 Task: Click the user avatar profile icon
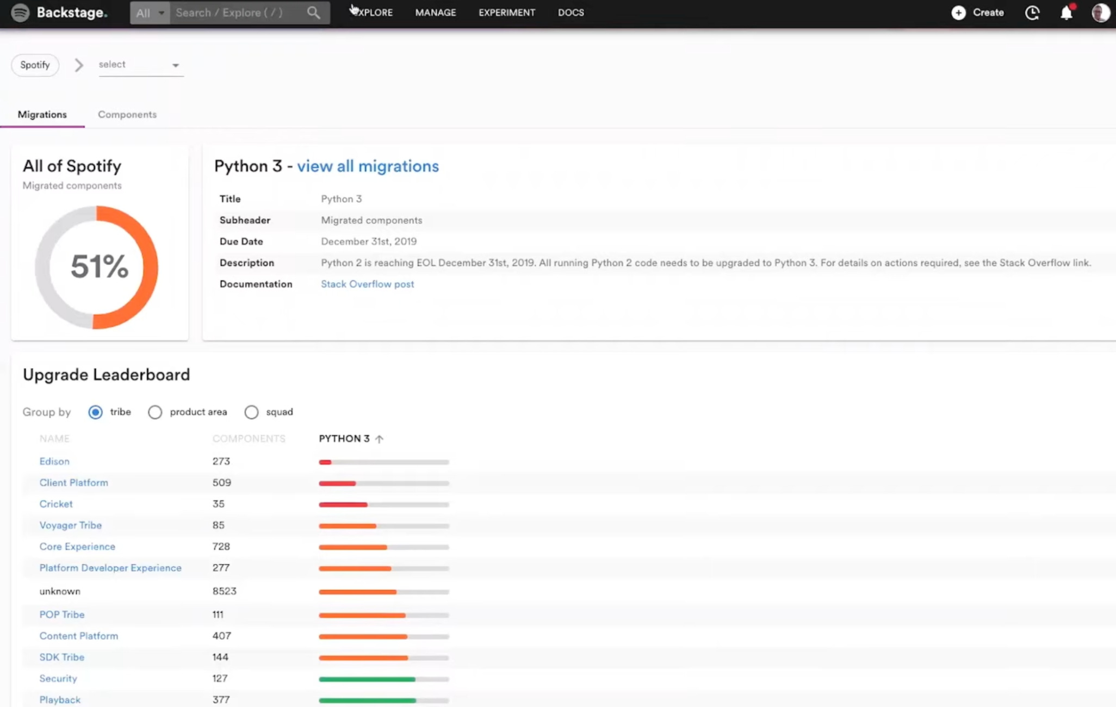tap(1100, 13)
